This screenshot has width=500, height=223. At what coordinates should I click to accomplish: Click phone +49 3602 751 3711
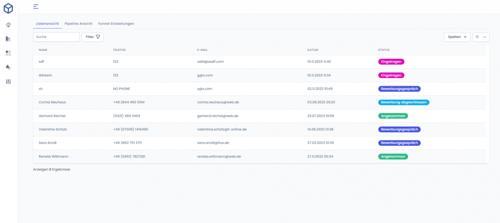coord(127,143)
